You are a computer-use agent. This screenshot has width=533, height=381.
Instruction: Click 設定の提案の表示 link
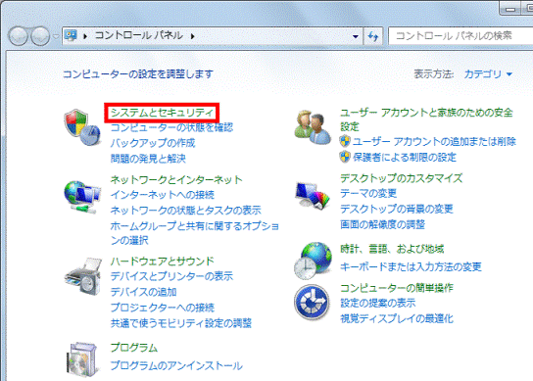[x=378, y=303]
